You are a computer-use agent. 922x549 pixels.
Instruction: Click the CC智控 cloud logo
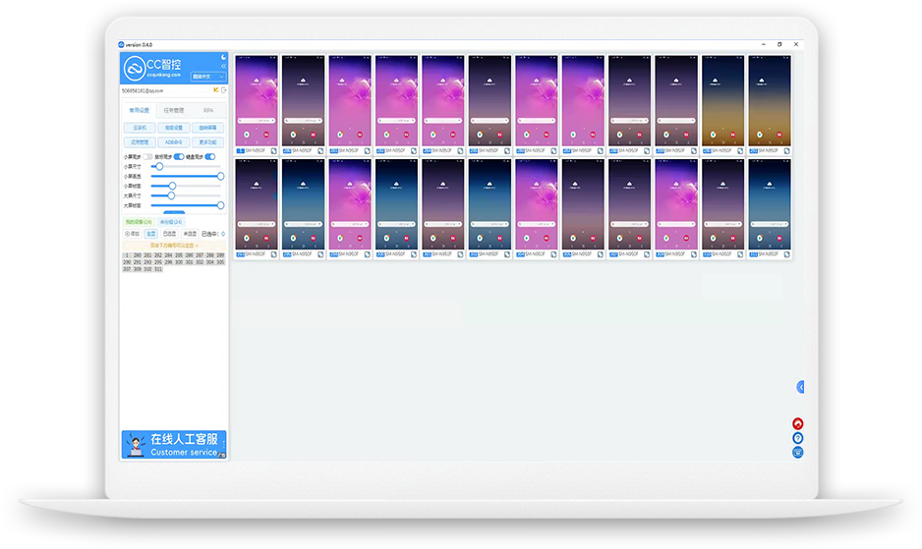pyautogui.click(x=135, y=69)
